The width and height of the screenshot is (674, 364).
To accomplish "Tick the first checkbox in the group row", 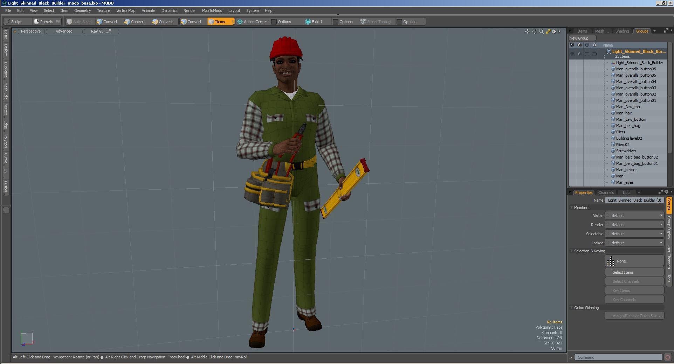I will [587, 54].
